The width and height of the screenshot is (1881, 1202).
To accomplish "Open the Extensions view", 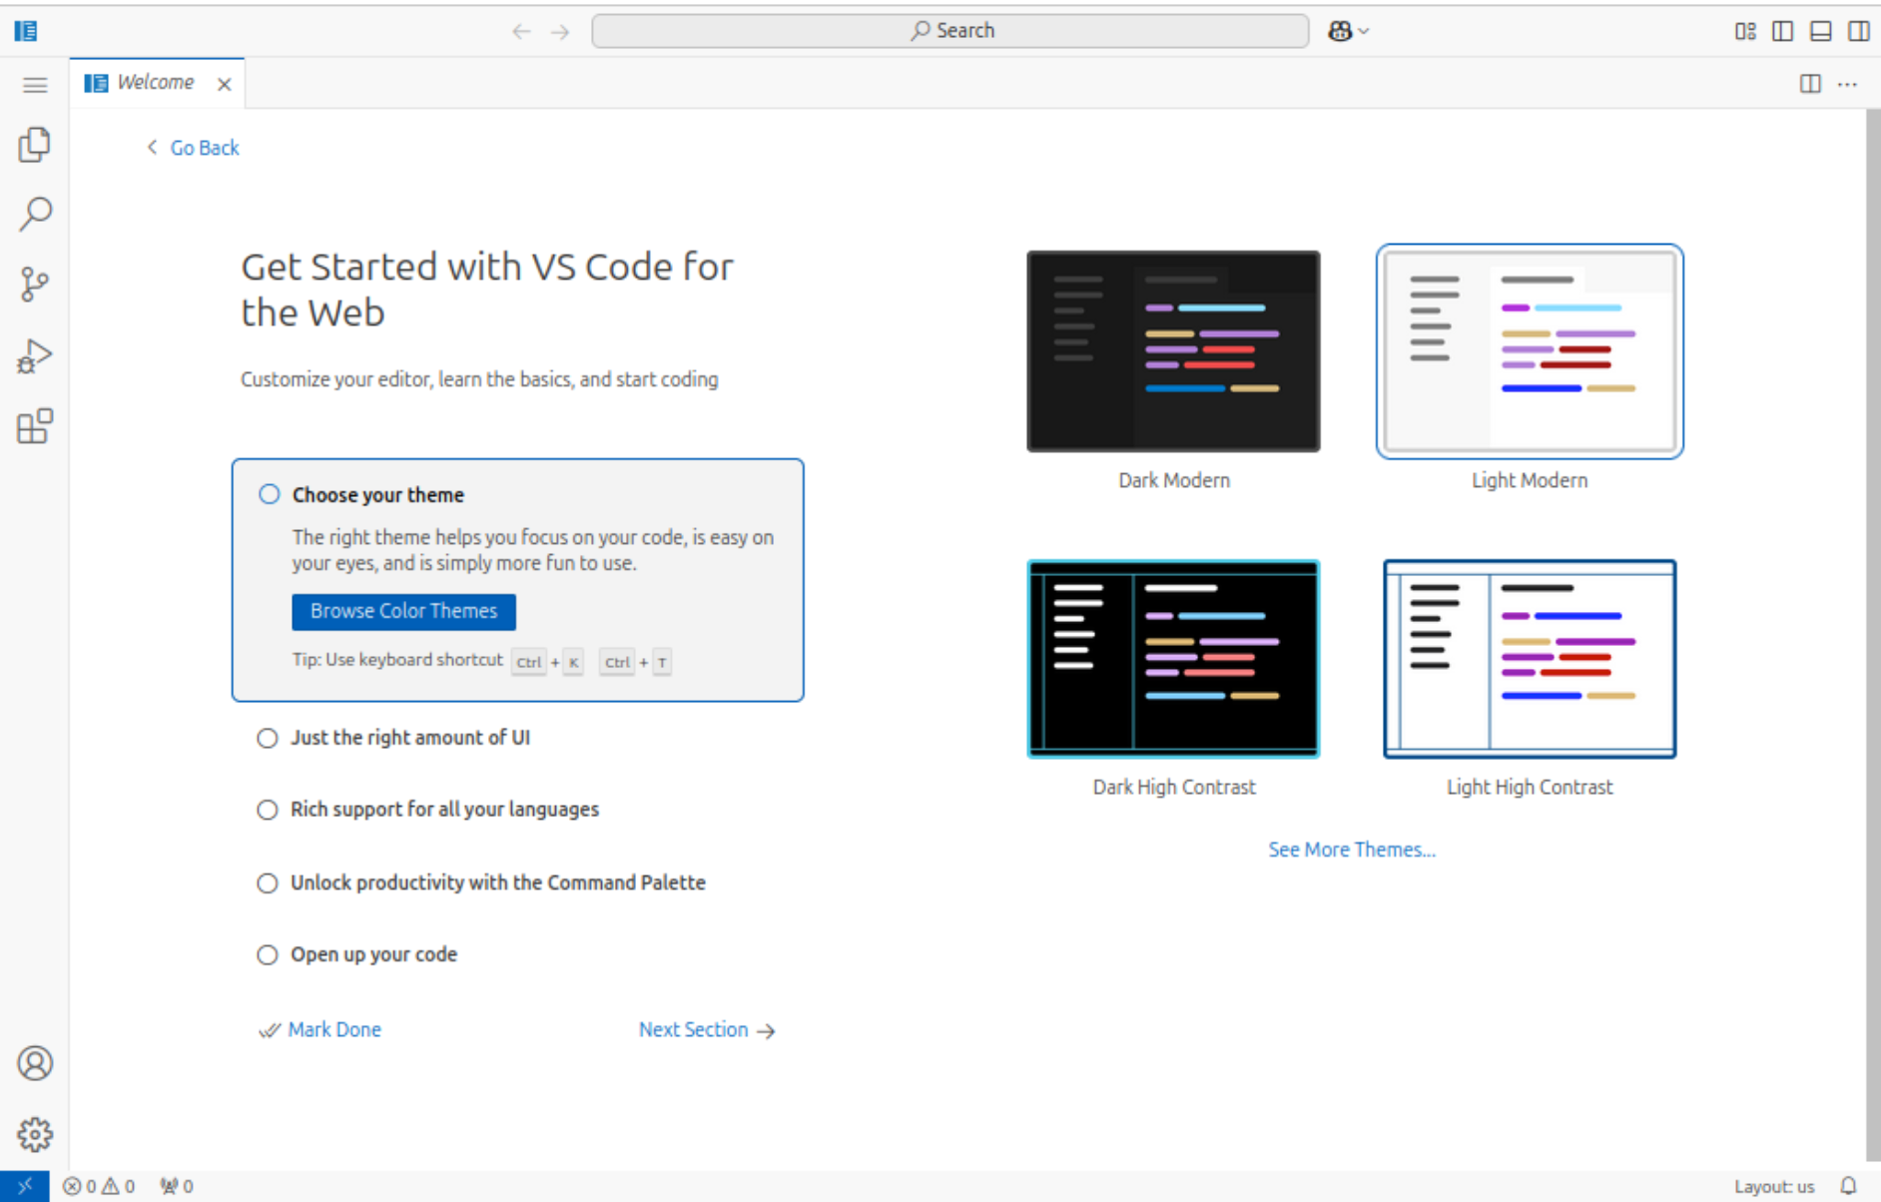I will coord(35,426).
